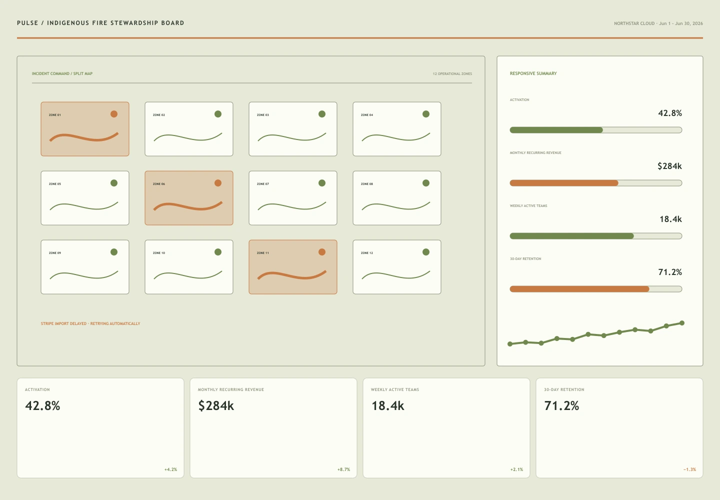The width and height of the screenshot is (720, 500).
Task: Click the first point on the summary line chart
Action: click(510, 344)
